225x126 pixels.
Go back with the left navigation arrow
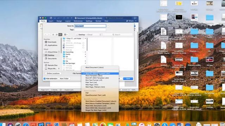coord(46,35)
